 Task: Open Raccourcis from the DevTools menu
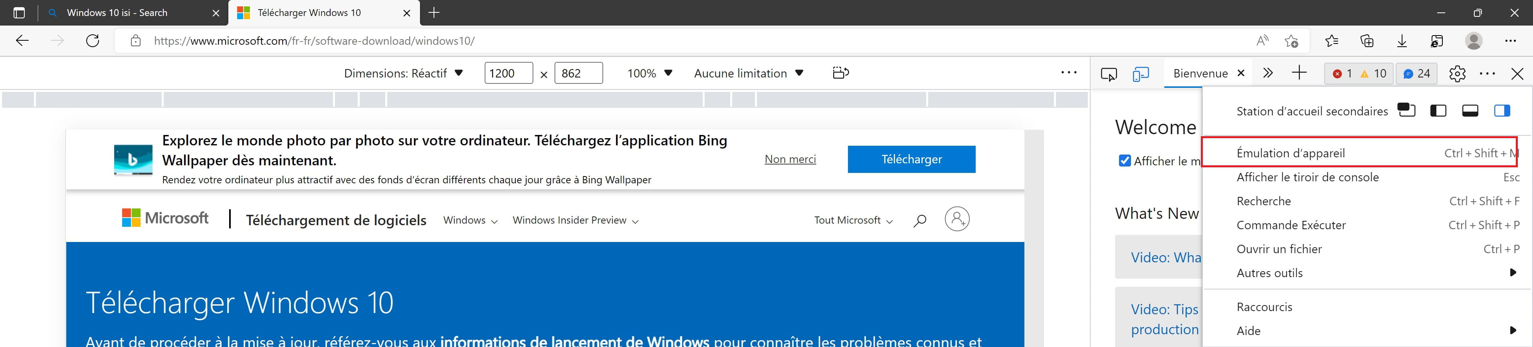[x=1368, y=307]
